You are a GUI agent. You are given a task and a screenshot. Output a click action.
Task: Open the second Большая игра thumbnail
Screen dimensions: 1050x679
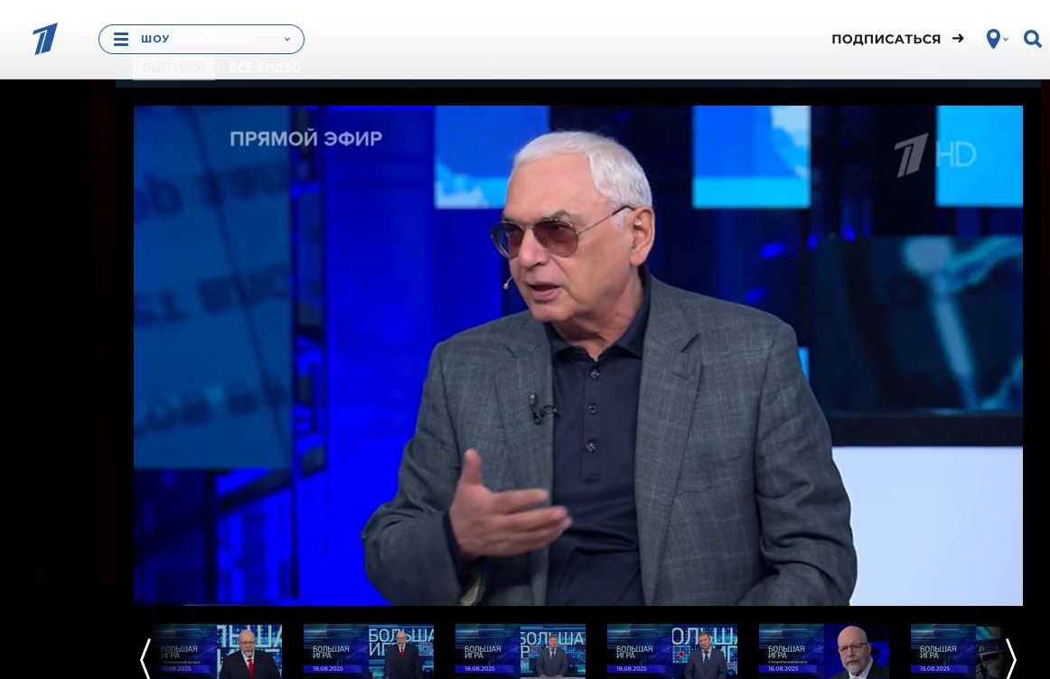tap(369, 651)
